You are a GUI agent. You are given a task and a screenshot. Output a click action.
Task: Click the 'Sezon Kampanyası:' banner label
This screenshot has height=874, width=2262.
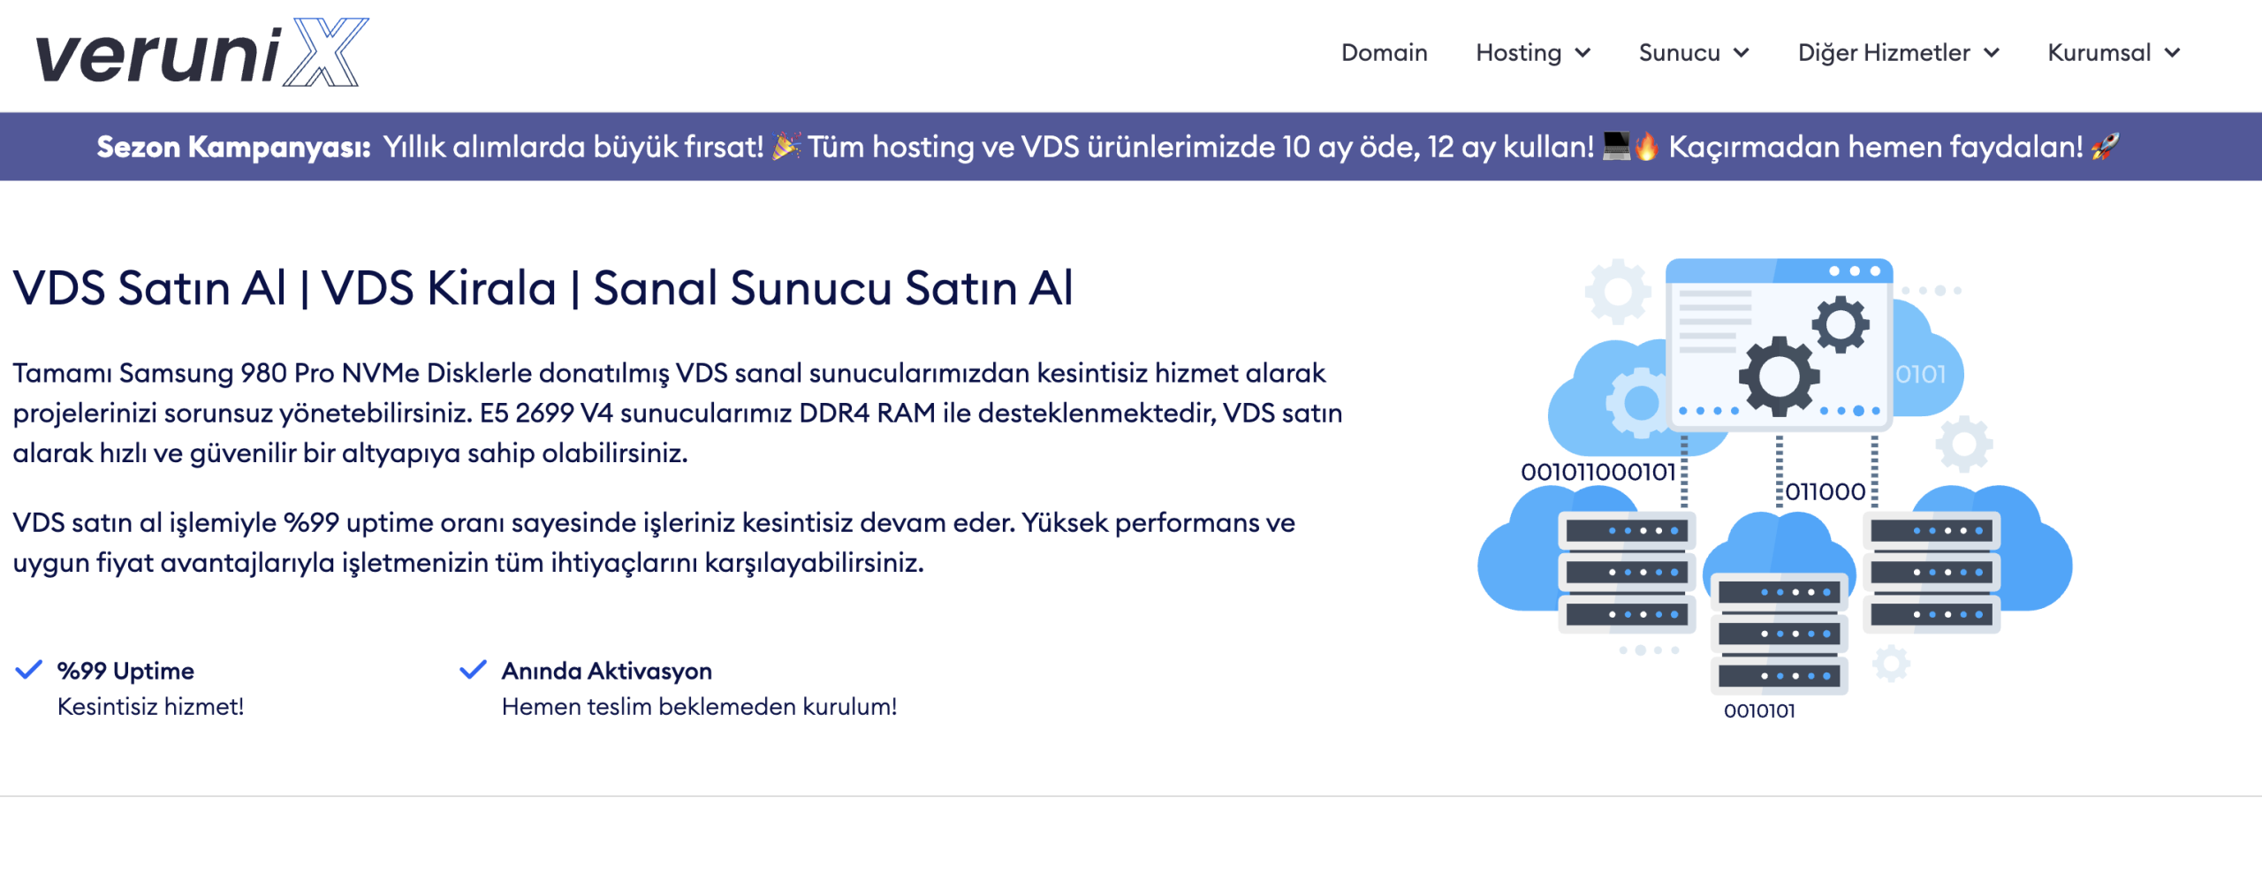(x=234, y=147)
